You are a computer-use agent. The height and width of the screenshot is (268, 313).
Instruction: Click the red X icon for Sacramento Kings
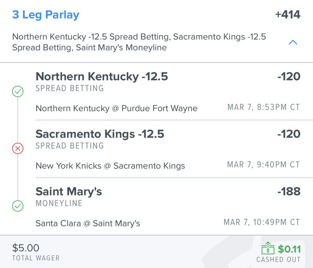(x=18, y=148)
